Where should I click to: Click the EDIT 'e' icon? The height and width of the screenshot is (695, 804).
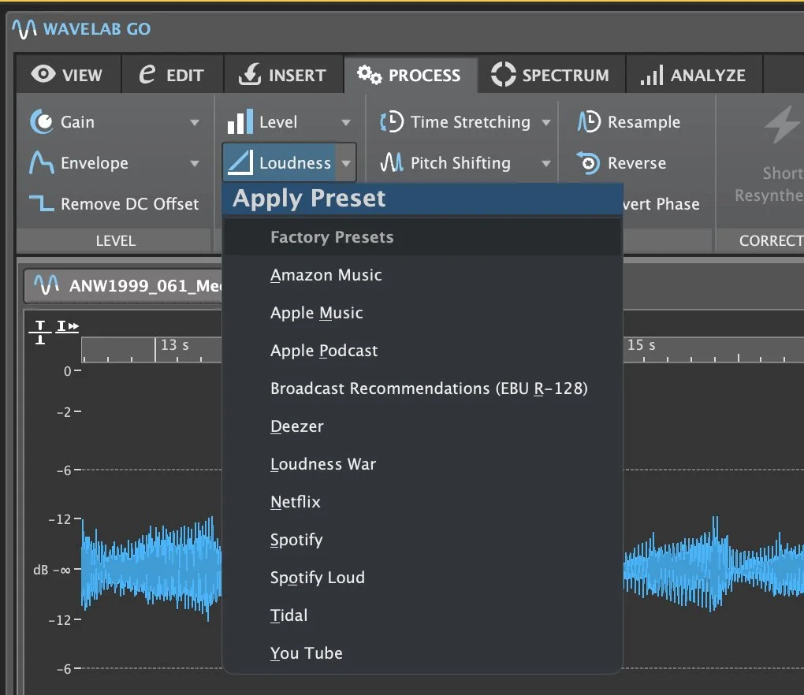[x=147, y=74]
